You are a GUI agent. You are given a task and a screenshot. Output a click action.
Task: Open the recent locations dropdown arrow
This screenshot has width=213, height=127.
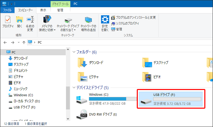(19, 42)
